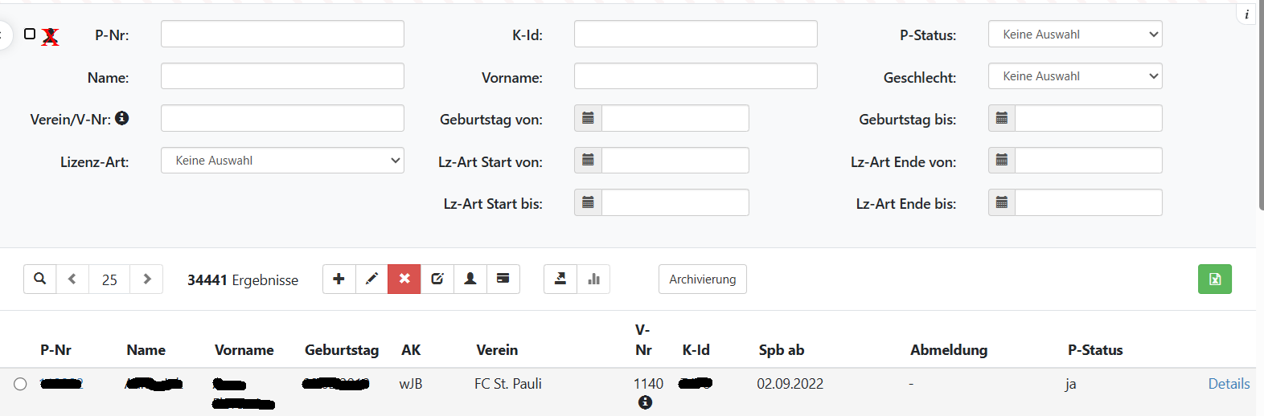1264x416 pixels.
Task: Click the credit card icon button
Action: 503,279
